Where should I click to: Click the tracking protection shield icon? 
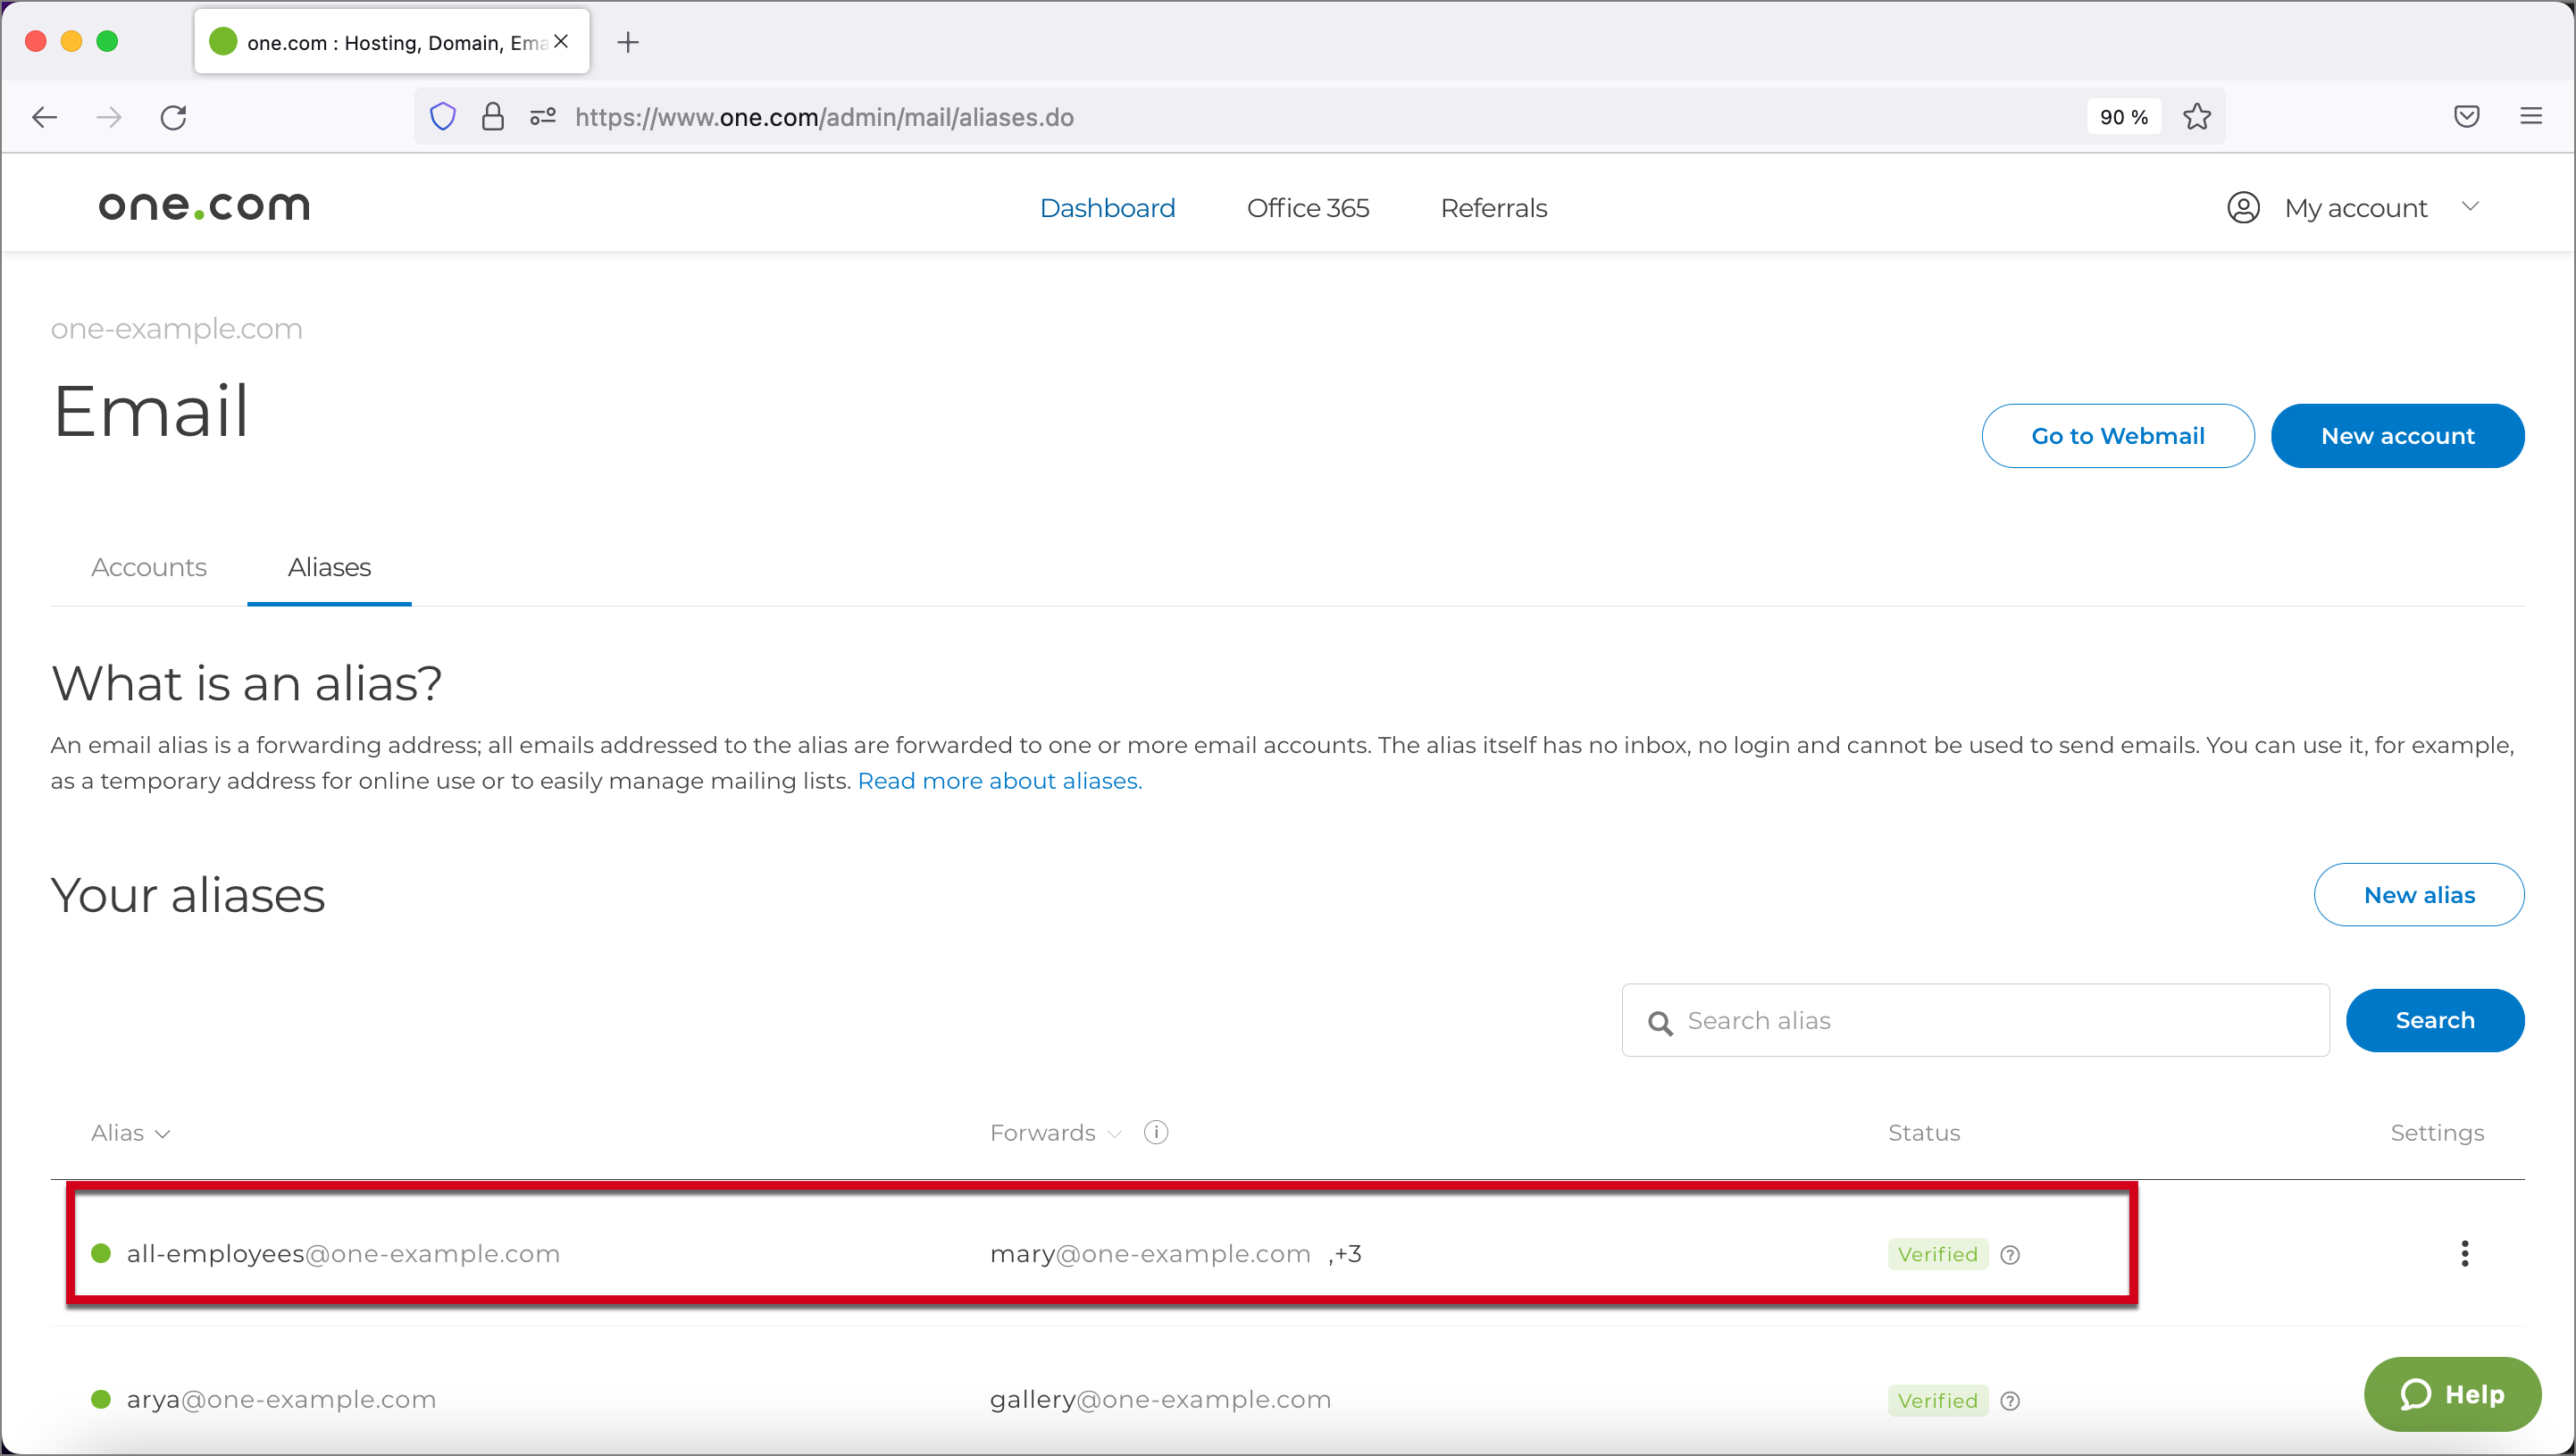click(443, 117)
